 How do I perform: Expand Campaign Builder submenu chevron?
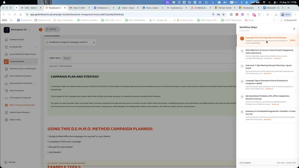(x=36, y=62)
